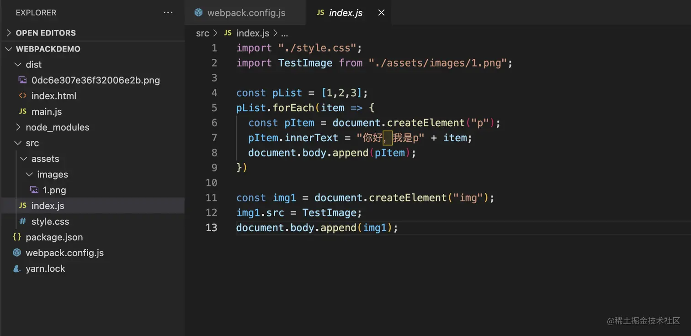Click the HTML icon beside index.html

point(22,96)
